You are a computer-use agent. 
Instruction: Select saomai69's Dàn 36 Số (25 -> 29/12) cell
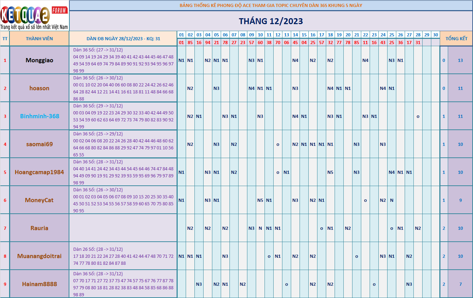(x=123, y=144)
